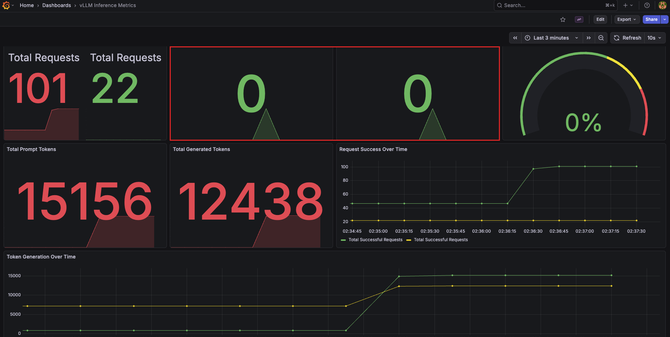The height and width of the screenshot is (337, 670).
Task: Click the 0% gauge value
Action: [x=583, y=123]
